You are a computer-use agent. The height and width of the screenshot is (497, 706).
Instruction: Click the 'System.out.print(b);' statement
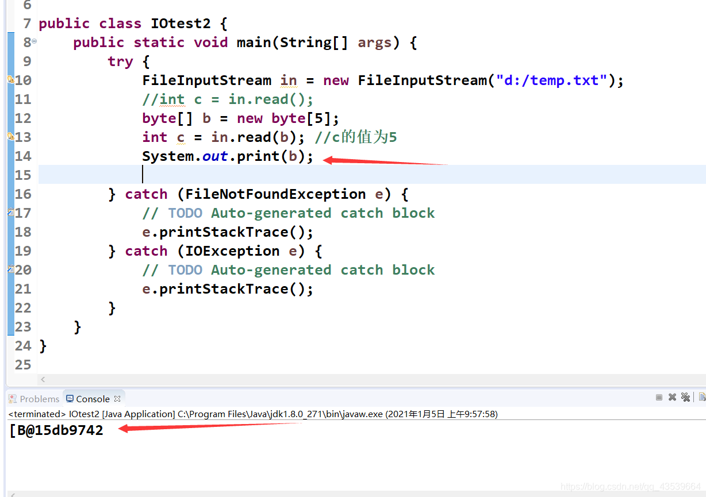click(x=228, y=156)
